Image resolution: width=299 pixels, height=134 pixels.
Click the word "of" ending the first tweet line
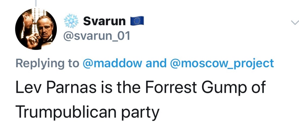point(258,88)
